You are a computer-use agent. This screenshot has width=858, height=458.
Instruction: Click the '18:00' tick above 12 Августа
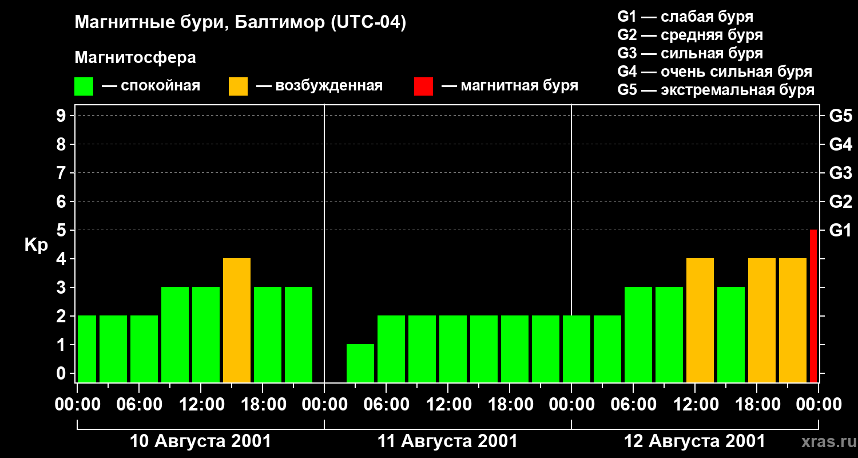click(757, 405)
